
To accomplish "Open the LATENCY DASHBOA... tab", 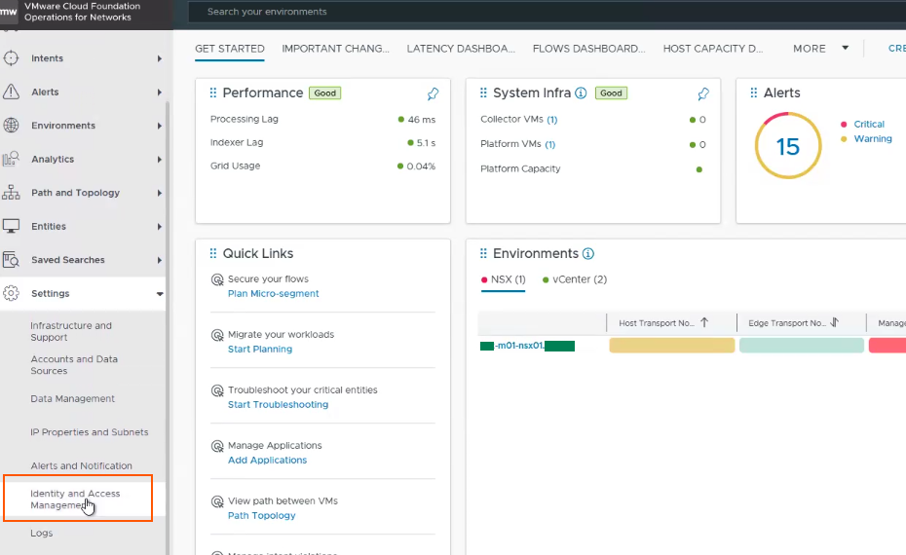I will (461, 49).
